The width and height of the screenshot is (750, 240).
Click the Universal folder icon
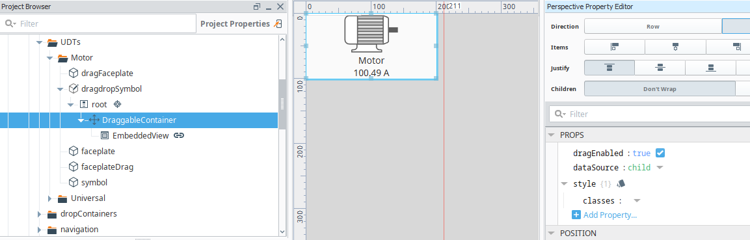(62, 198)
